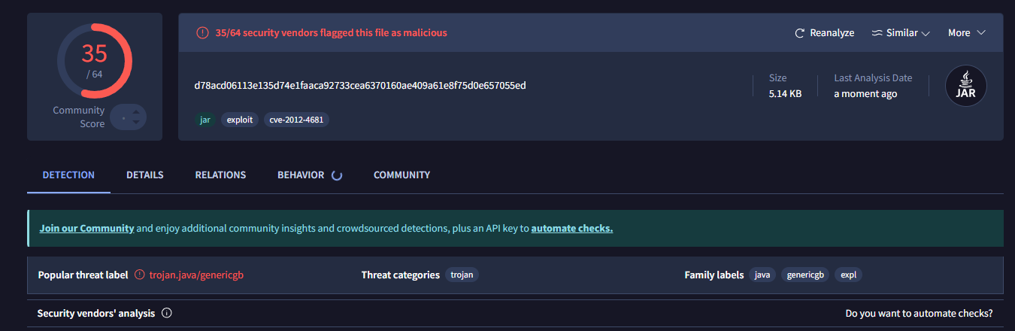Image resolution: width=1015 pixels, height=331 pixels.
Task: Open the Relations tab
Action: point(220,175)
